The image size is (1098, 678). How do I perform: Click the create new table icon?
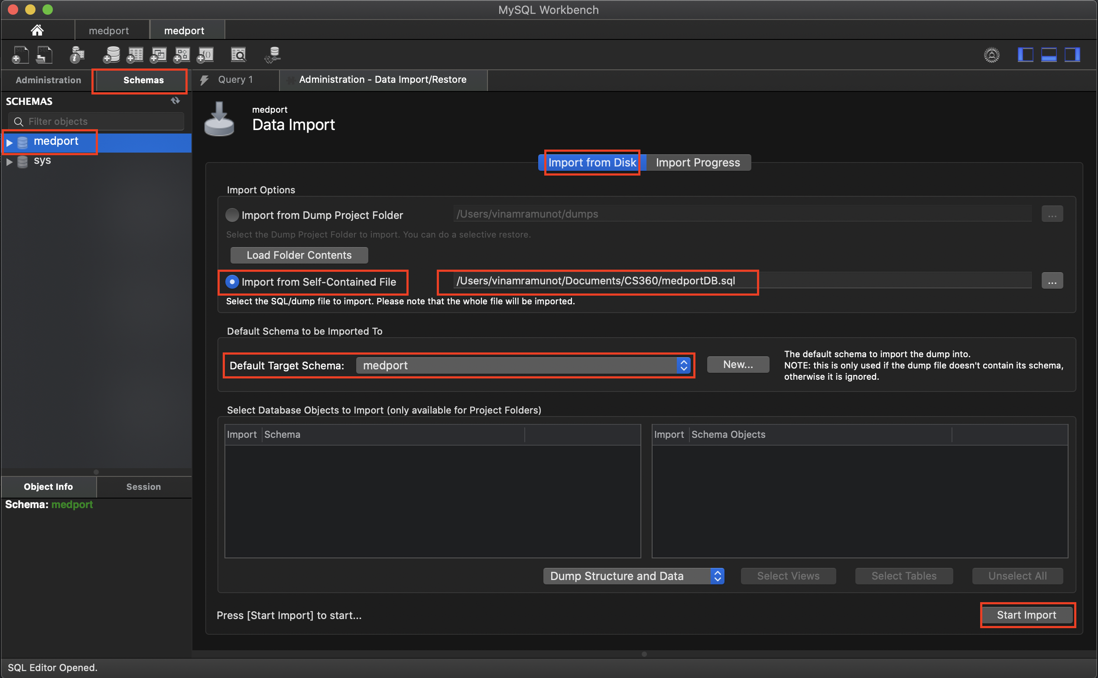[x=135, y=55]
